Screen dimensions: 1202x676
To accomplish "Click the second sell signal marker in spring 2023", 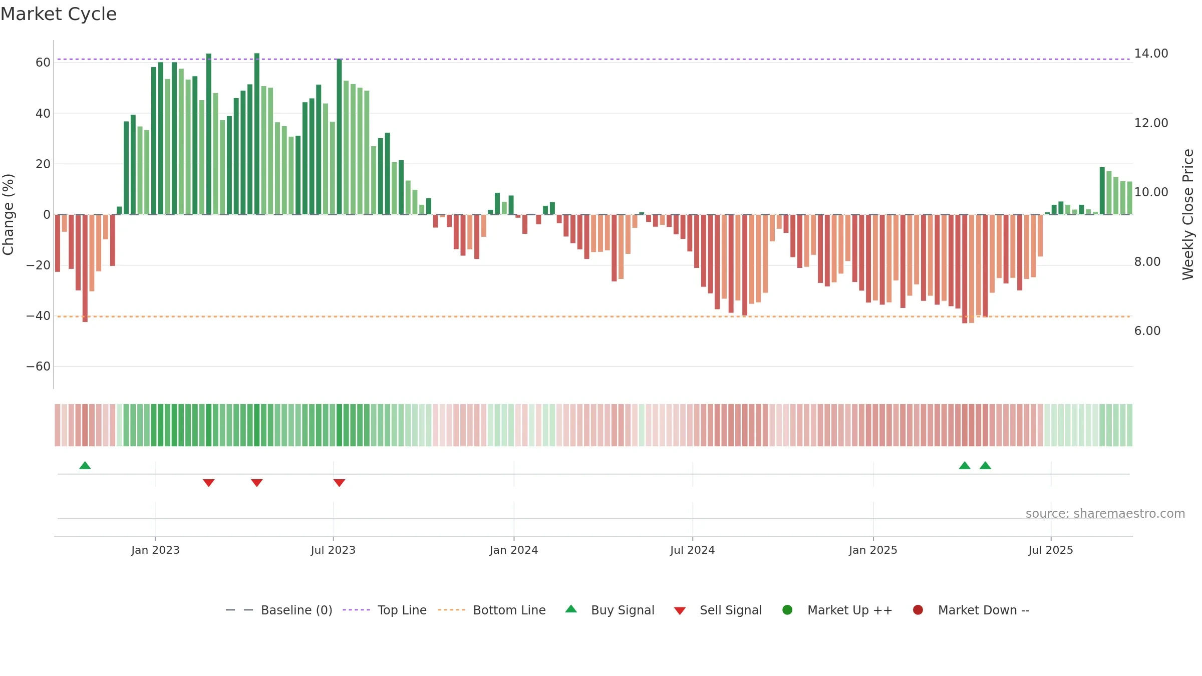I will point(257,483).
